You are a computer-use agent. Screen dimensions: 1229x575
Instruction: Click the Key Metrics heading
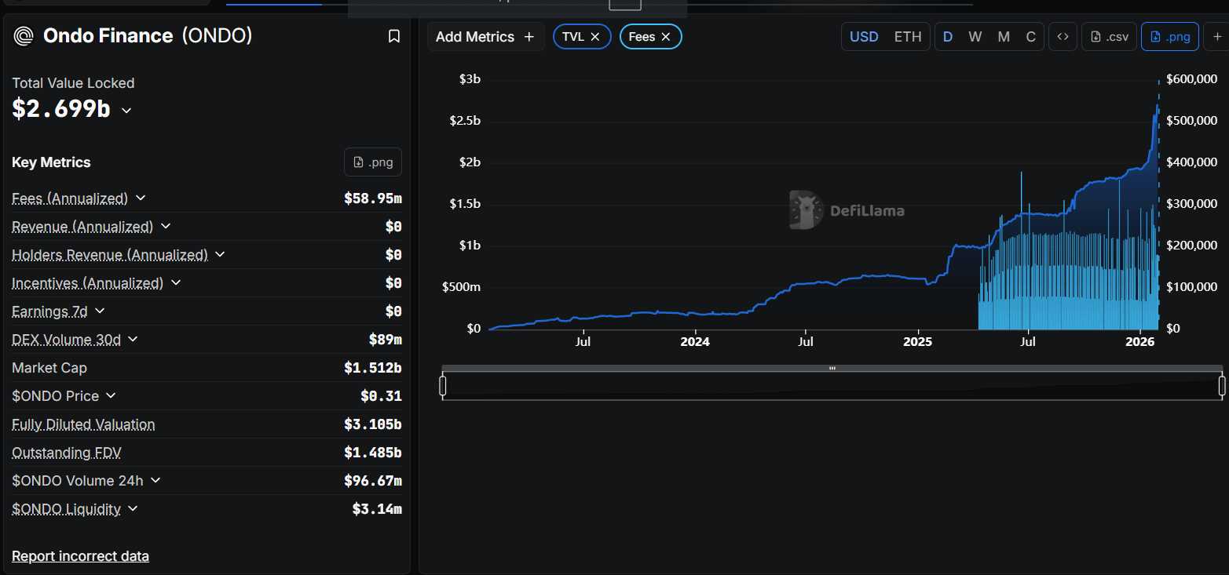[51, 162]
